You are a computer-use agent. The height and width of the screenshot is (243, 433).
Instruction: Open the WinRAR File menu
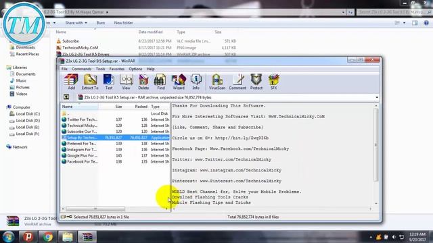pyautogui.click(x=64, y=69)
